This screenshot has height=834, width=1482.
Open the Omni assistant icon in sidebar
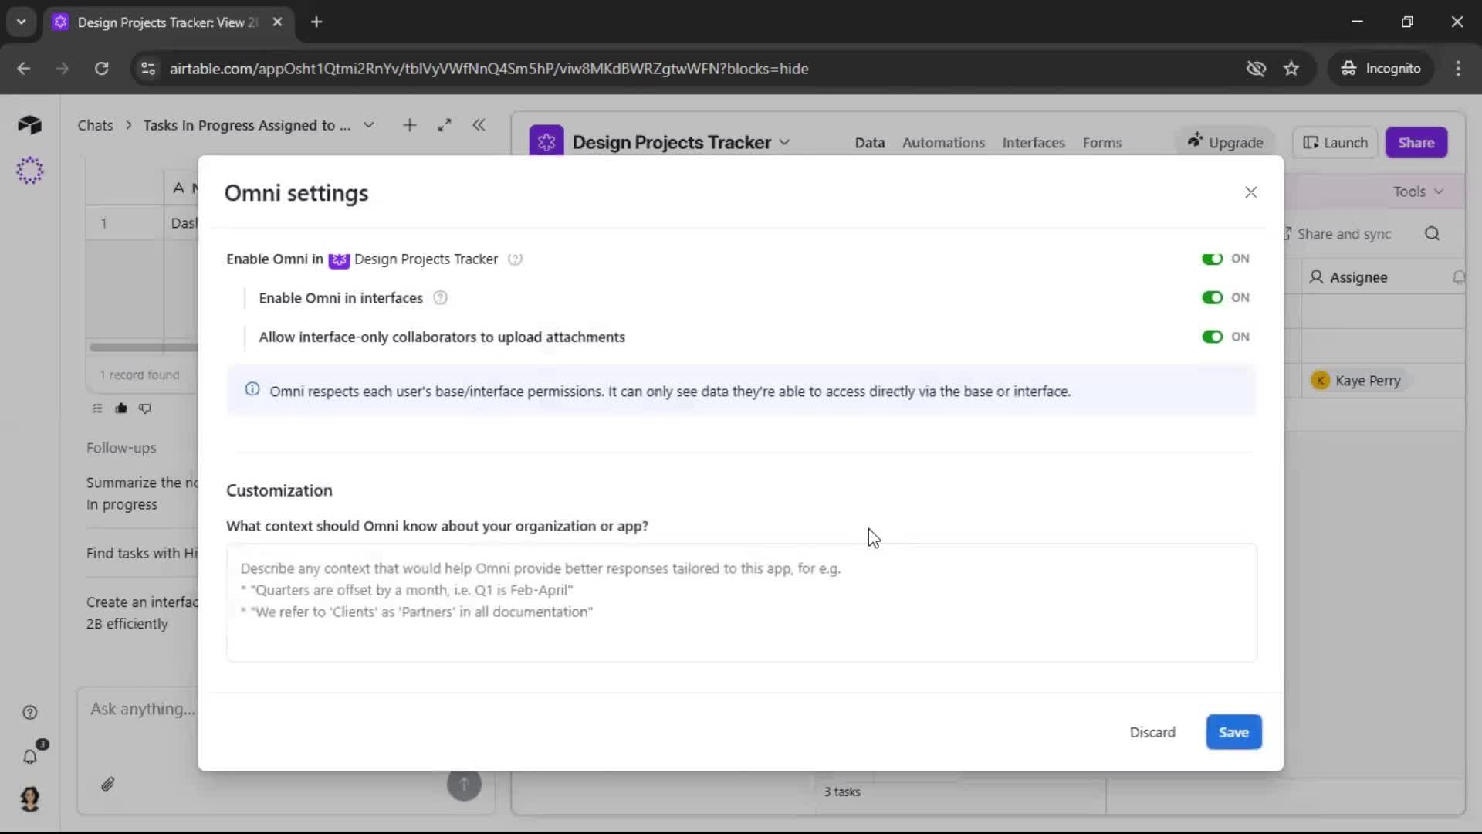29,170
